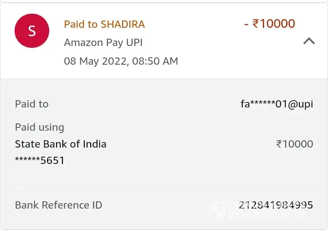Select the masked UPI ID fa******01@upi

277,104
